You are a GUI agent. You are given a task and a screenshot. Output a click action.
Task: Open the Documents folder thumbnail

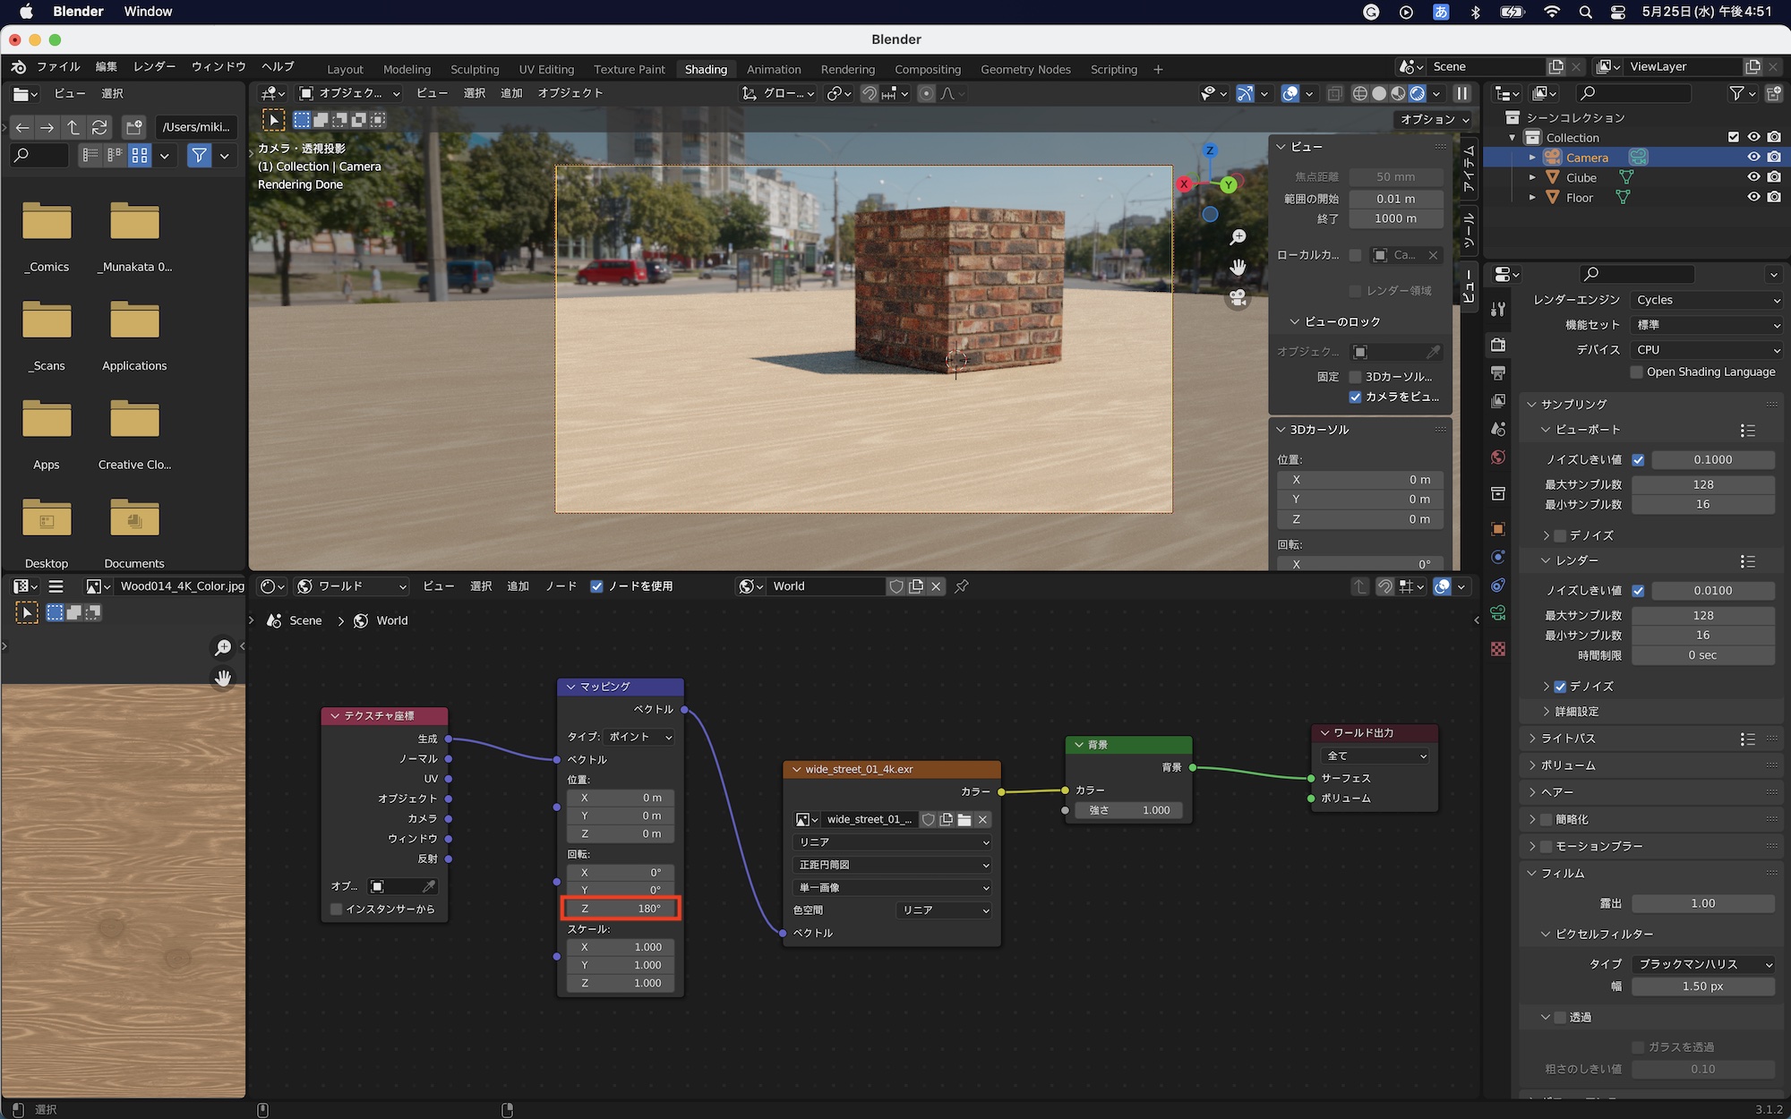click(134, 519)
